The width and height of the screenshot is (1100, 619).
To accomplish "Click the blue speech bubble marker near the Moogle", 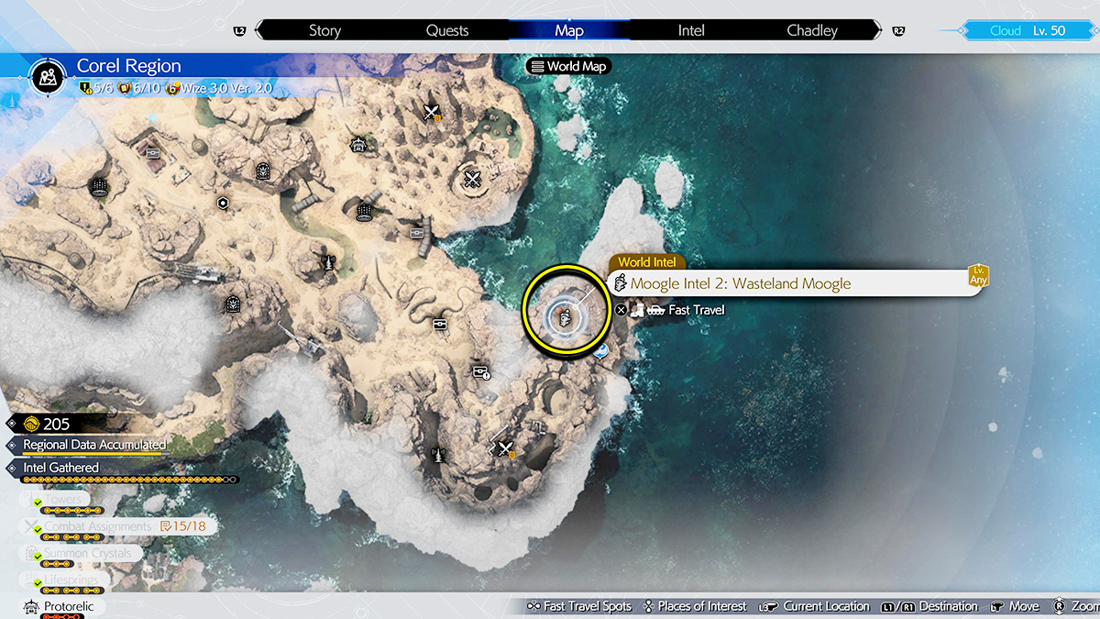I will coord(599,350).
